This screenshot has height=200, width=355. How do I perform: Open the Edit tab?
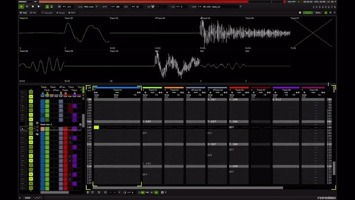tap(23, 12)
